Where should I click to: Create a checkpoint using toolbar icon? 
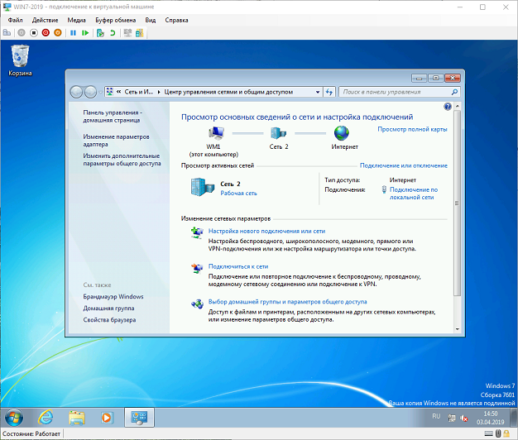(100, 33)
